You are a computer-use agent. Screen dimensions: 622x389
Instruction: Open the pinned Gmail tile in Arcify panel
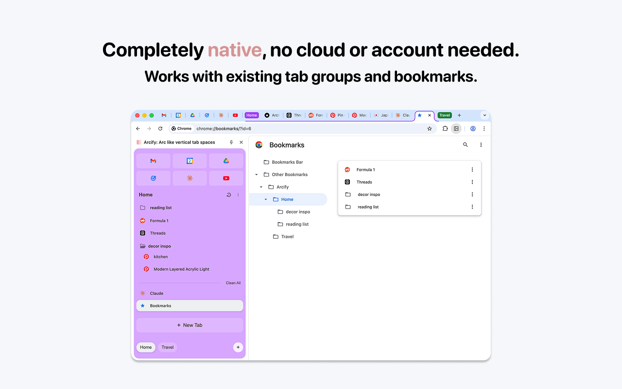(153, 161)
